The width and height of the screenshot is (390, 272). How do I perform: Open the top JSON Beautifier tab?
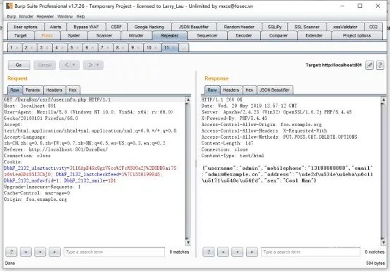pos(194,27)
